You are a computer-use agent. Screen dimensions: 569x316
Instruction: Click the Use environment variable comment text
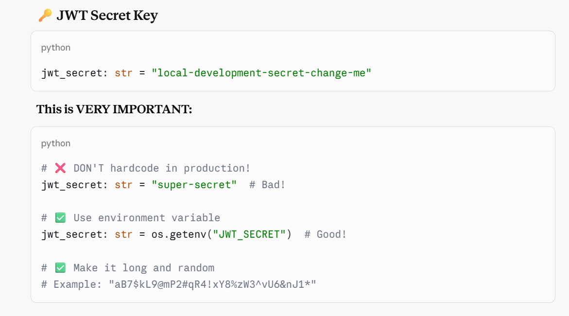(x=147, y=218)
